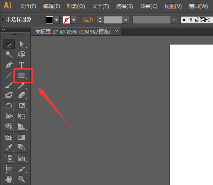Select the Type tool
The image size is (213, 185).
click(x=21, y=65)
